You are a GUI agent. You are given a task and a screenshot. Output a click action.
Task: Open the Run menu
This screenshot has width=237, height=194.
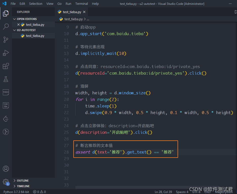click(x=68, y=4)
